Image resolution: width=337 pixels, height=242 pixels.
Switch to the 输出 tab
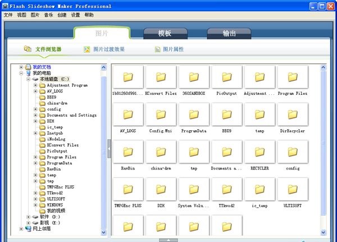[x=229, y=33]
